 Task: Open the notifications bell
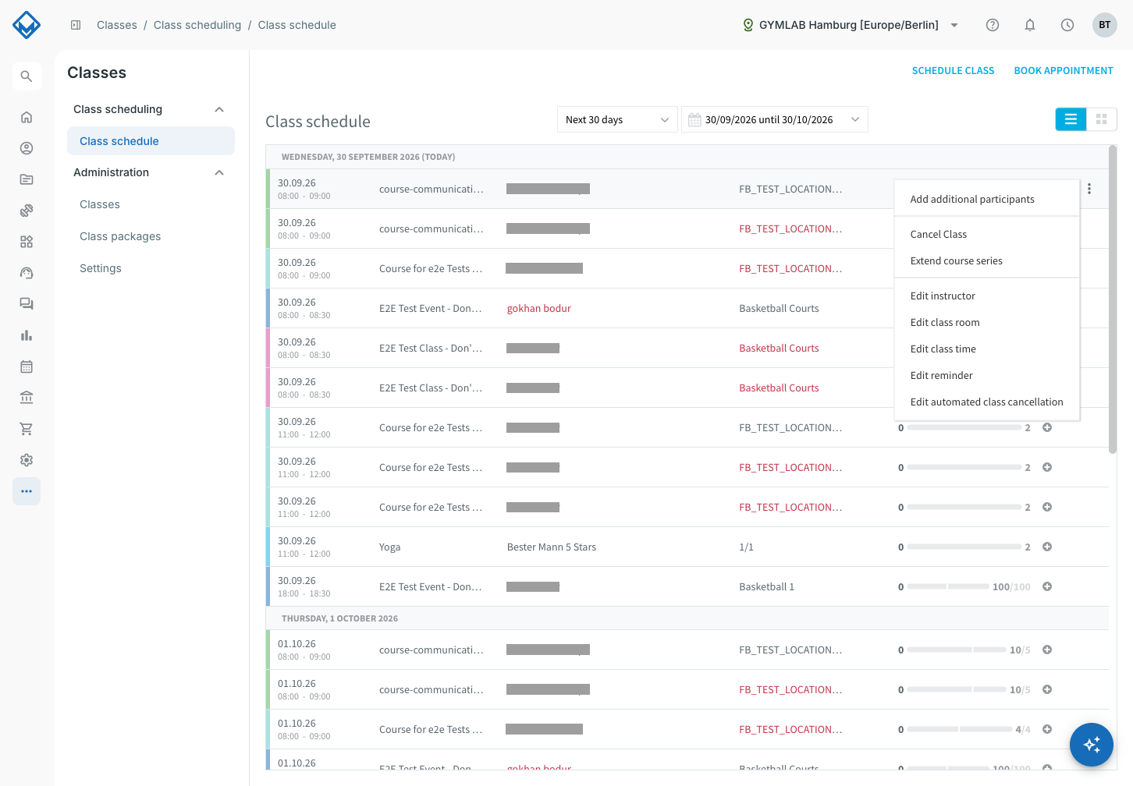1030,25
